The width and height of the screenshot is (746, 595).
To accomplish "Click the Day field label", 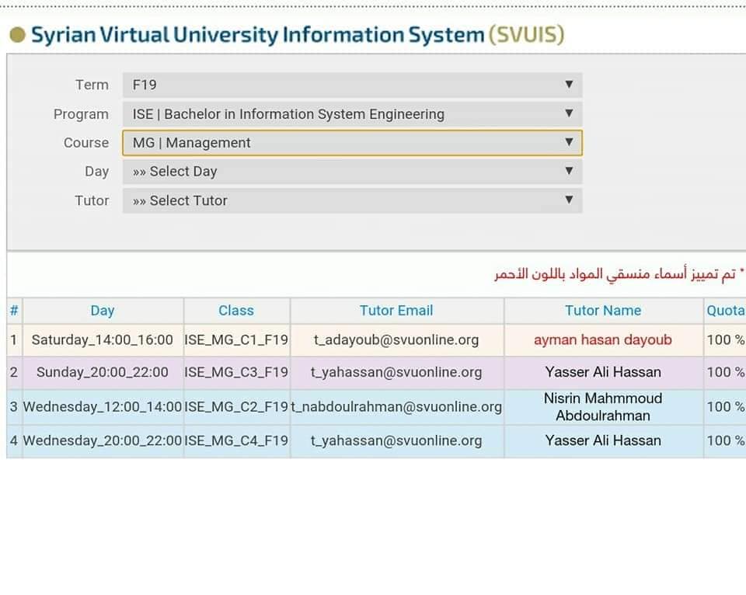I will coord(96,172).
